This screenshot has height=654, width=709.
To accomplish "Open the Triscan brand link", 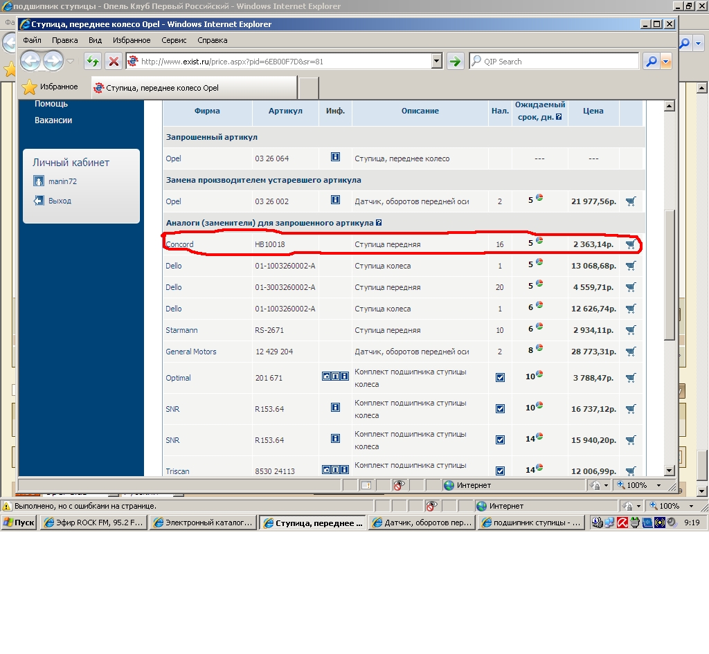I will coord(177,471).
